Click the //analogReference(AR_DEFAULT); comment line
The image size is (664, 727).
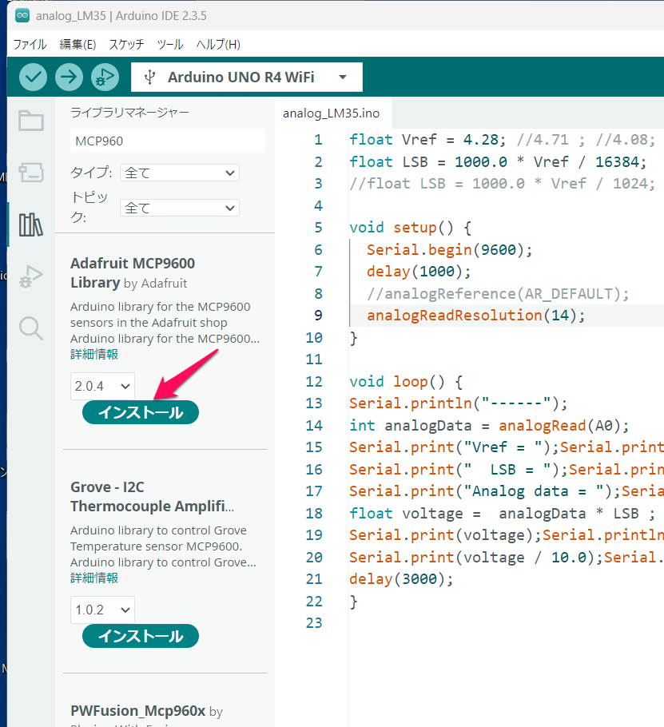[x=498, y=293]
